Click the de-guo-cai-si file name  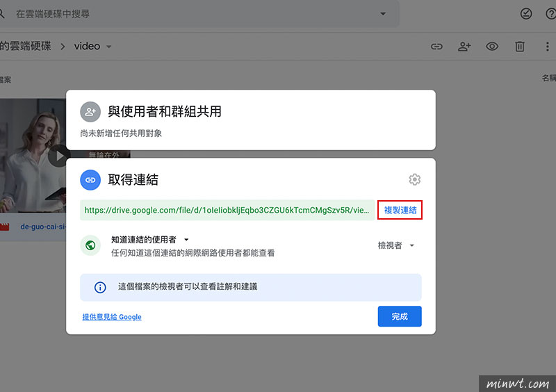point(43,227)
